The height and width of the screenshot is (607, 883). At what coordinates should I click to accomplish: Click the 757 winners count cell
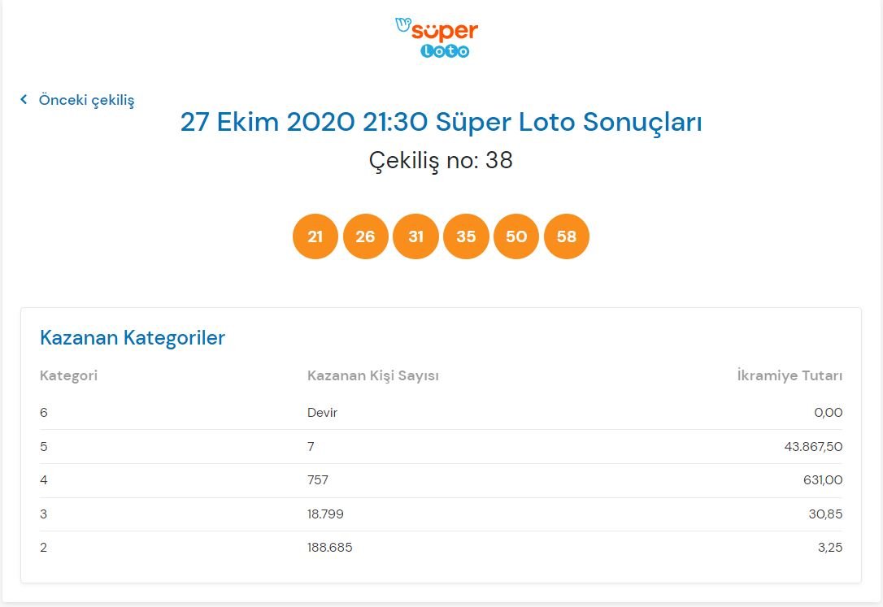coord(318,480)
